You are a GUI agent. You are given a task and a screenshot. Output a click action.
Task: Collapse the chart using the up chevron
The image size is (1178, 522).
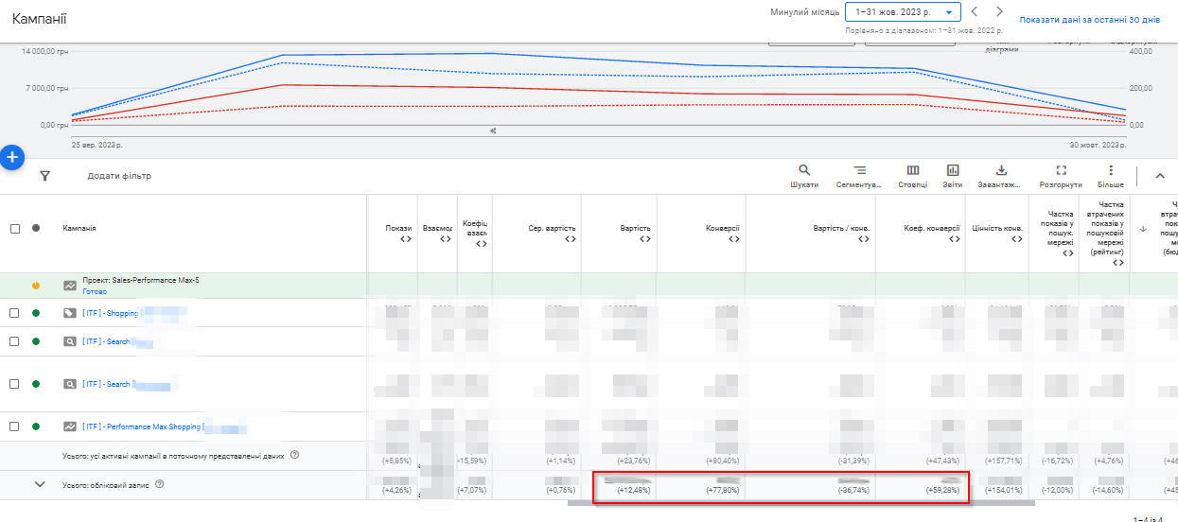click(1160, 176)
